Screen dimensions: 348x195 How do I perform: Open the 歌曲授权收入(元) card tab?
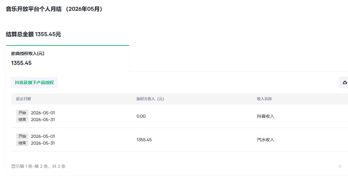[68, 59]
